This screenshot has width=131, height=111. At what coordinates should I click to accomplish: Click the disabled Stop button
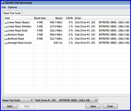(x=27, y=106)
